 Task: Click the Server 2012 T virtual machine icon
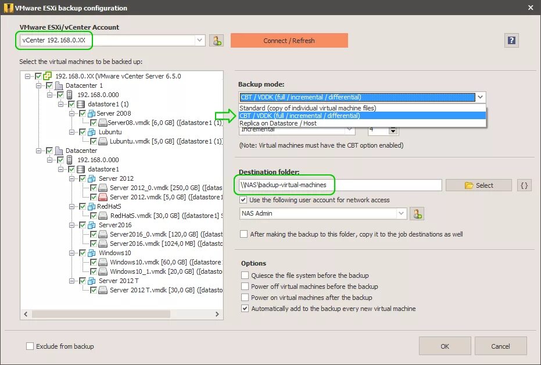91,281
